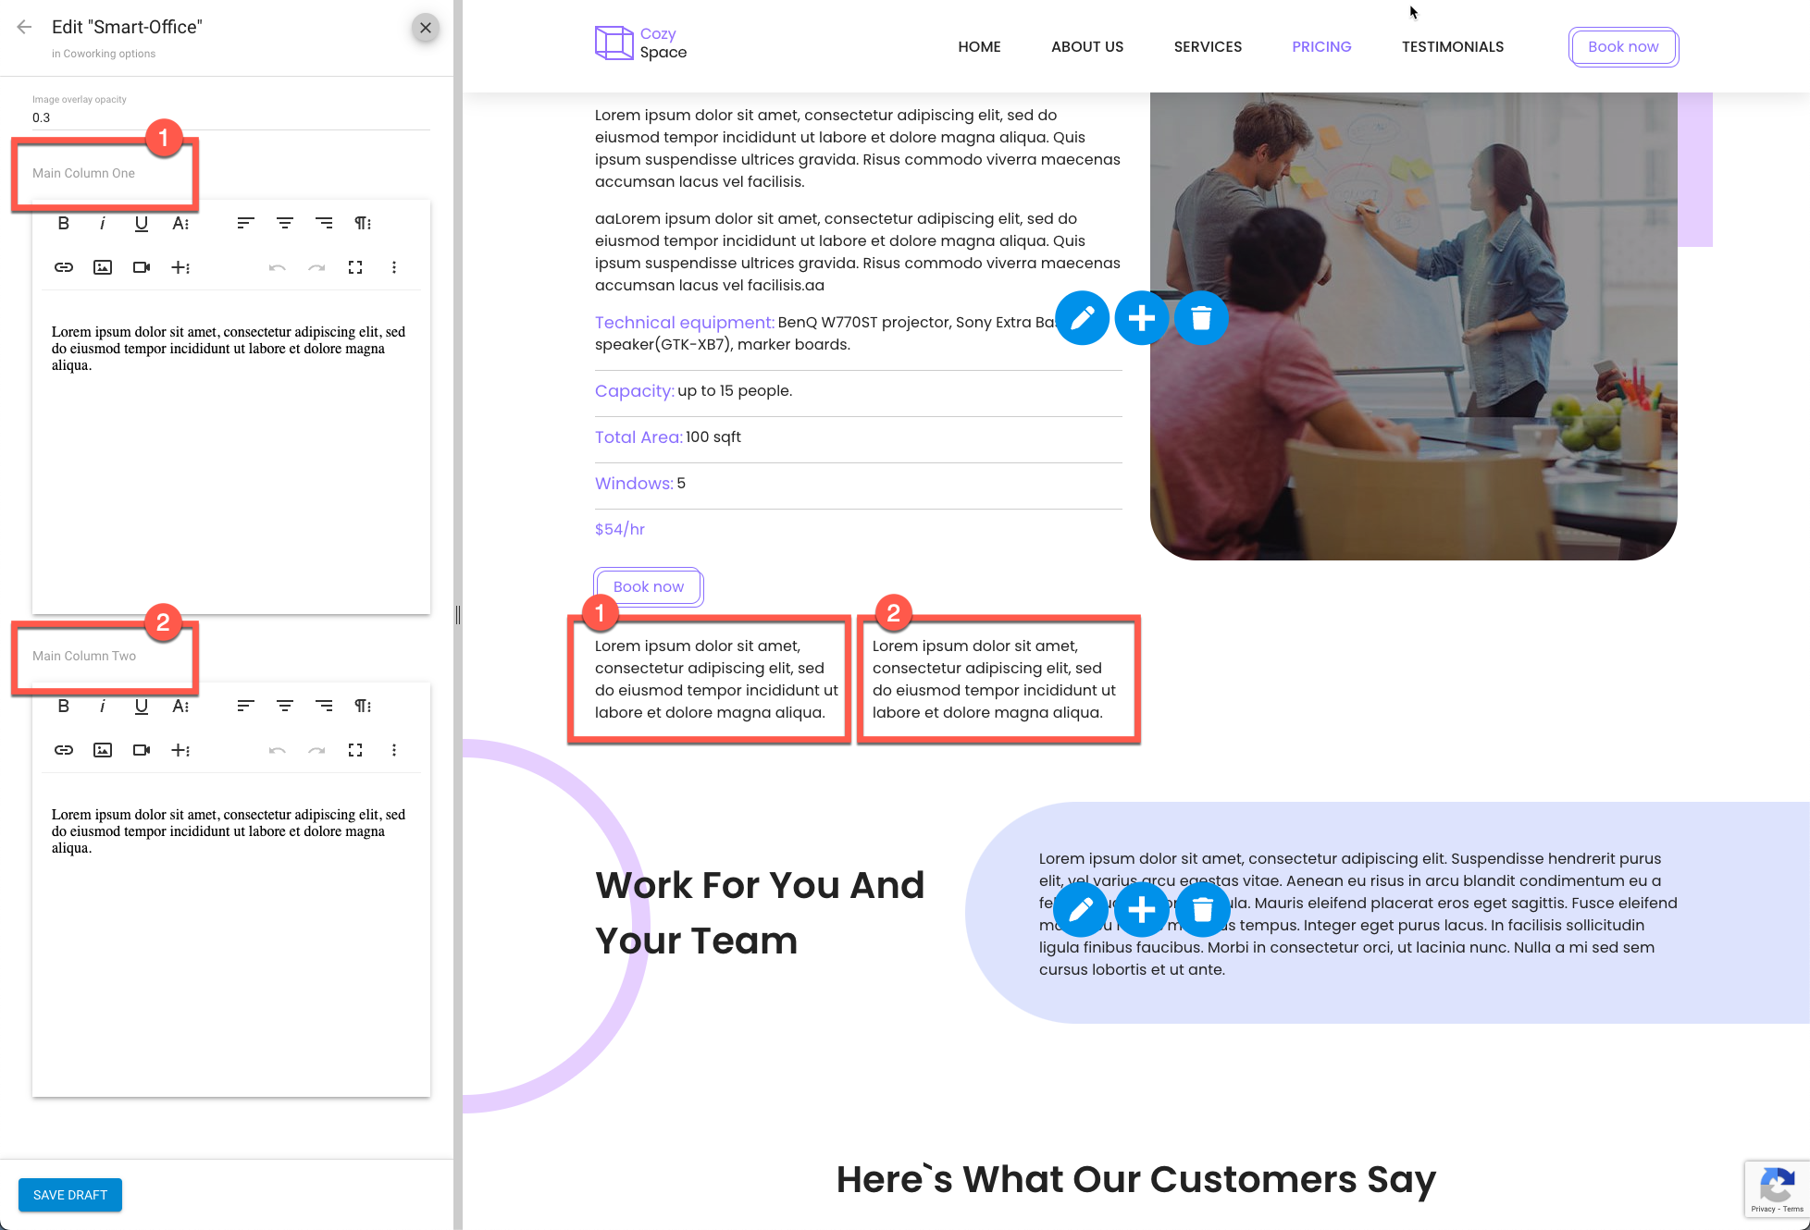This screenshot has width=1810, height=1230.
Task: Toggle center alignment in Main Column Two editor
Action: tap(285, 706)
